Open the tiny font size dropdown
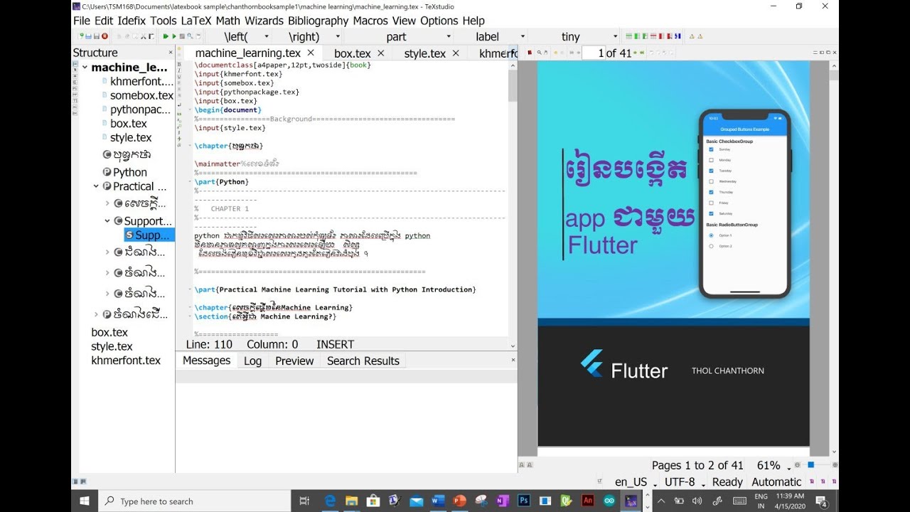The width and height of the screenshot is (910, 512). pyautogui.click(x=616, y=36)
